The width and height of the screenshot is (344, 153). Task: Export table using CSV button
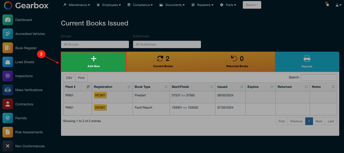[x=69, y=78]
